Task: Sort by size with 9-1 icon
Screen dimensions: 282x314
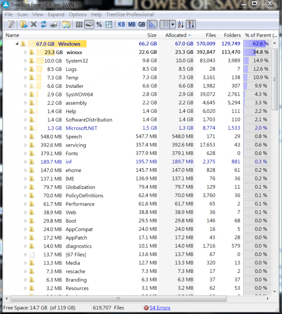Action: click(x=191, y=24)
